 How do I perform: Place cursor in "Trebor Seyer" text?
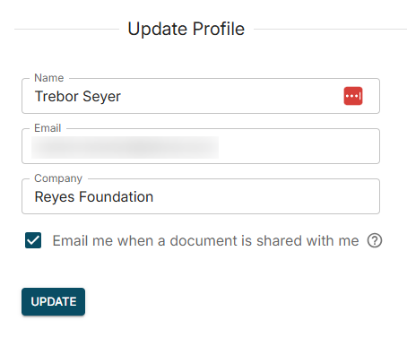(x=78, y=97)
